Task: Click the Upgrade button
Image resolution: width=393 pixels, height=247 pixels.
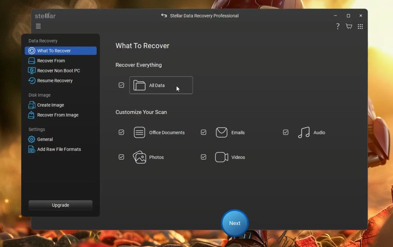Action: [x=61, y=205]
